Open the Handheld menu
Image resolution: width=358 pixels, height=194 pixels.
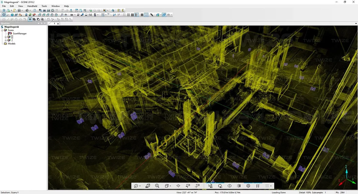32,6
